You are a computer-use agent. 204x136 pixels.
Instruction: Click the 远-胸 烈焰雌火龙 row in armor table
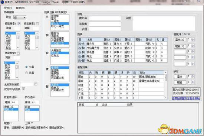click(x=122, y=48)
